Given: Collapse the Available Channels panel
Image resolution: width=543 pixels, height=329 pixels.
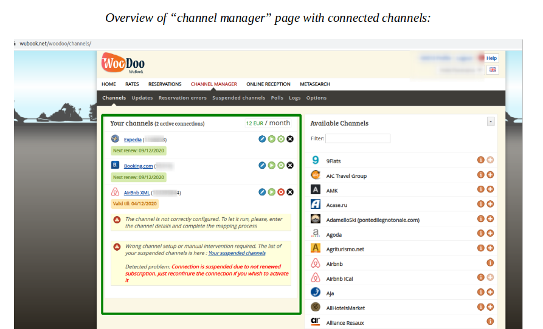Looking at the screenshot, I should point(491,121).
